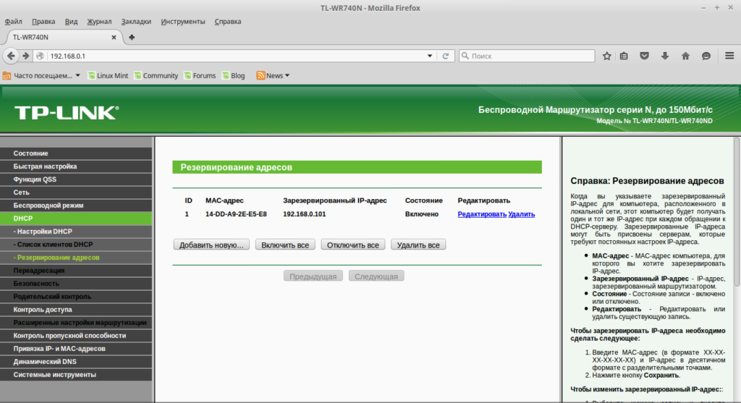Bookmark this page with the star icon
741x403 pixels.
pos(607,56)
